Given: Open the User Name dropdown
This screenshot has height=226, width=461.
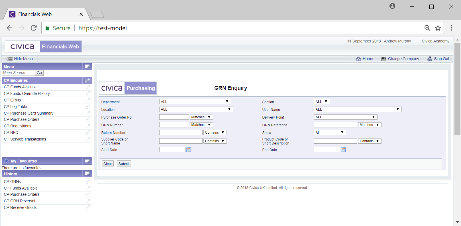Looking at the screenshot, I should (x=358, y=109).
